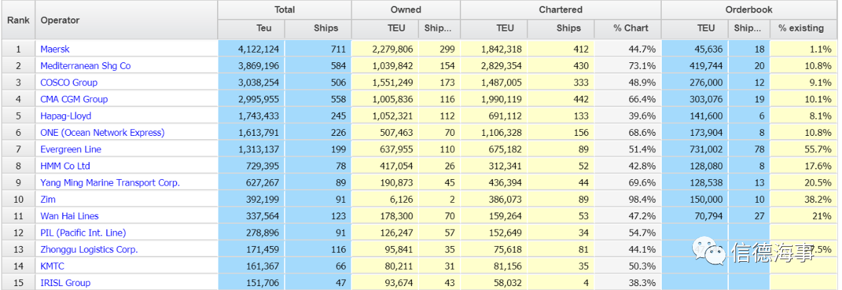Select COSCO % existing cell 9.1%
This screenshot has width=842, height=290.
804,83
